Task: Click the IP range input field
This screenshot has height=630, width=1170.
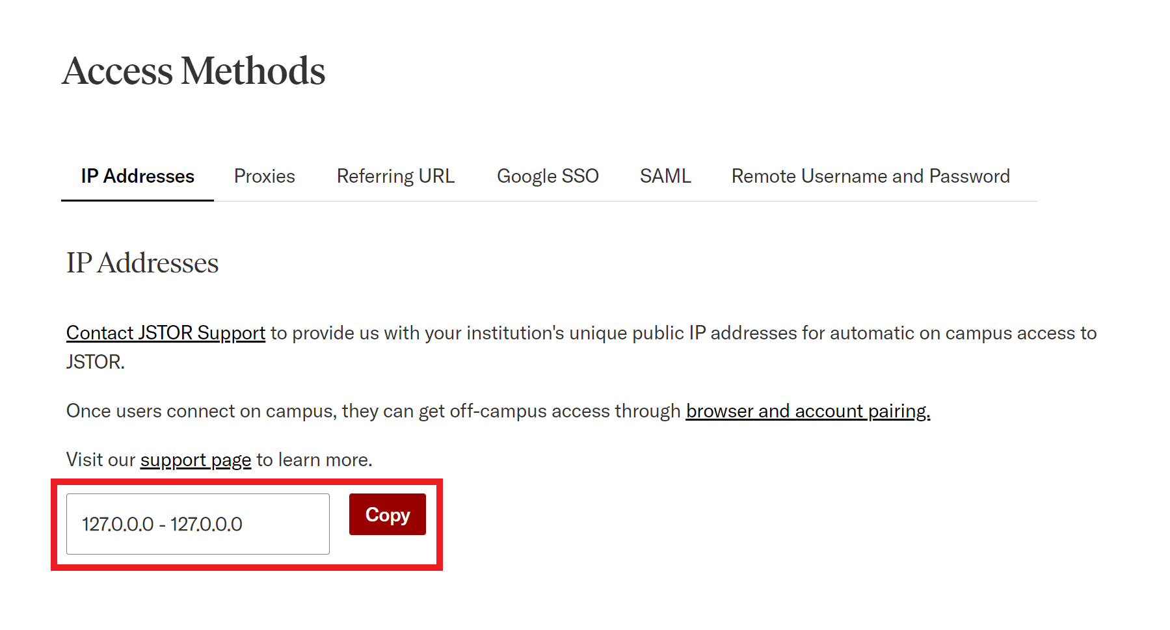Action: tap(198, 524)
